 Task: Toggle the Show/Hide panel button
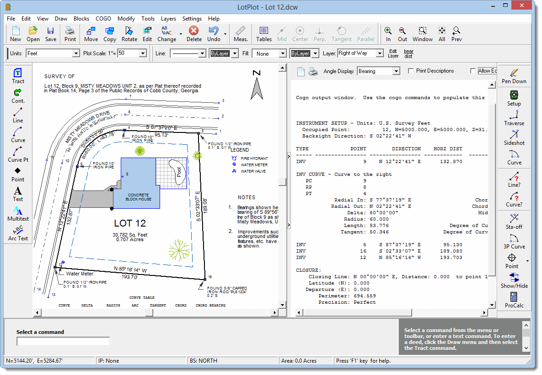pos(514,280)
